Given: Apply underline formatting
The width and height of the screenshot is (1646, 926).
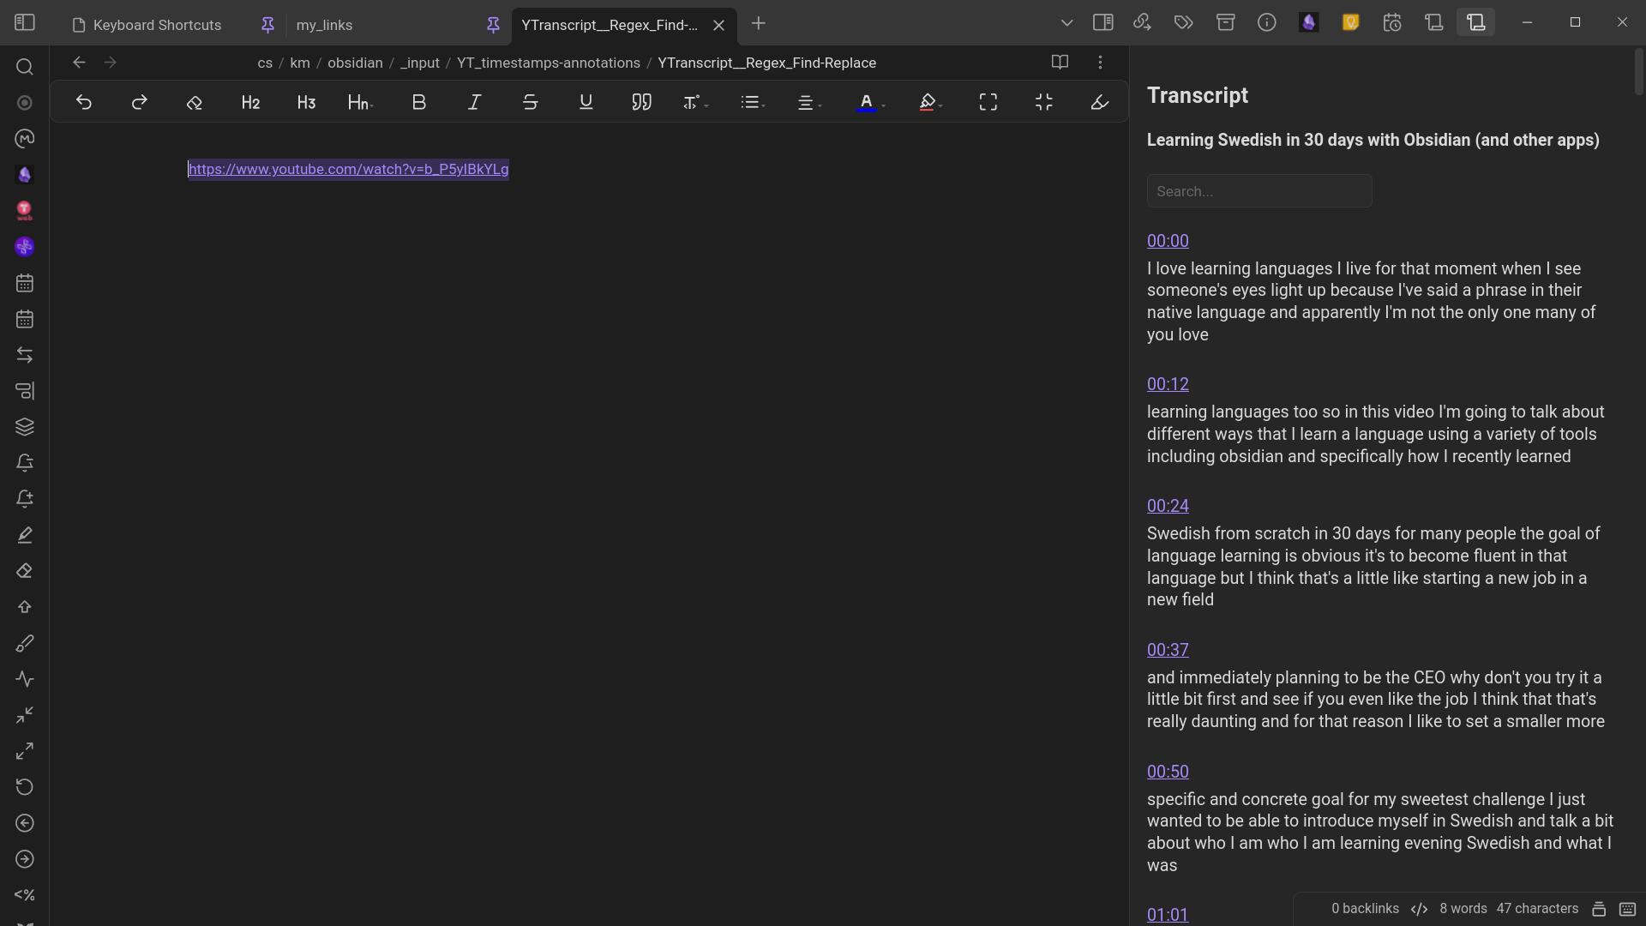Looking at the screenshot, I should [586, 103].
